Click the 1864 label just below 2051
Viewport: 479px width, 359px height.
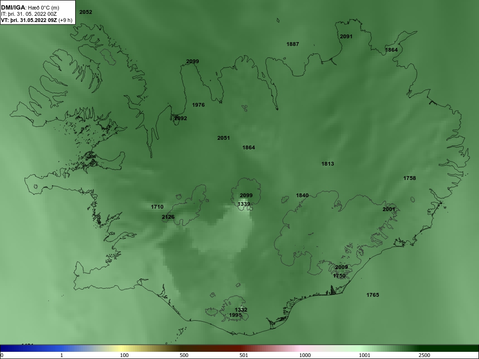(249, 148)
